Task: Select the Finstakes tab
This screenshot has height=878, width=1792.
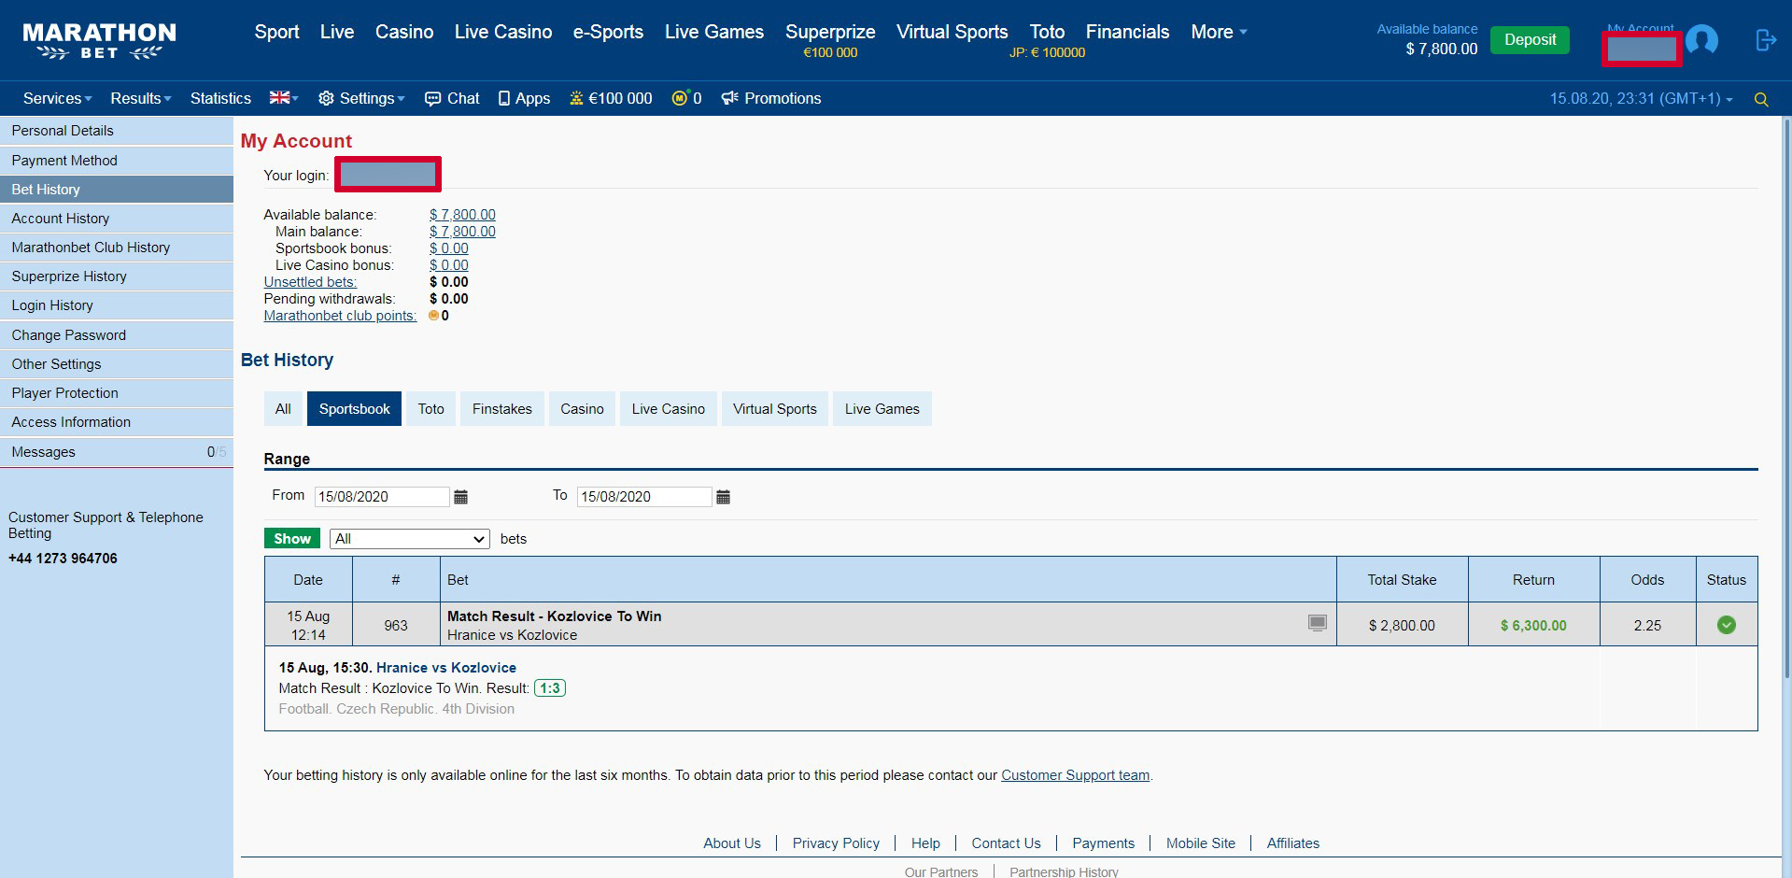Action: [501, 409]
